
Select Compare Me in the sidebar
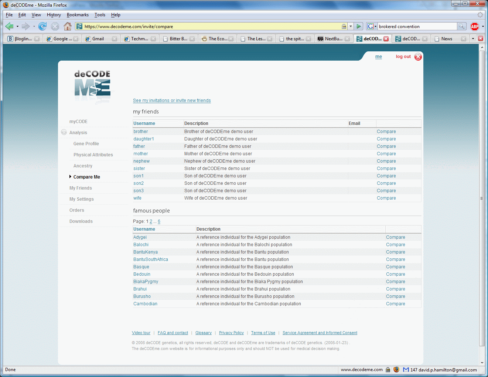point(87,177)
